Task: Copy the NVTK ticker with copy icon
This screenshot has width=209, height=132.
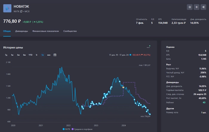Action: coord(21,11)
